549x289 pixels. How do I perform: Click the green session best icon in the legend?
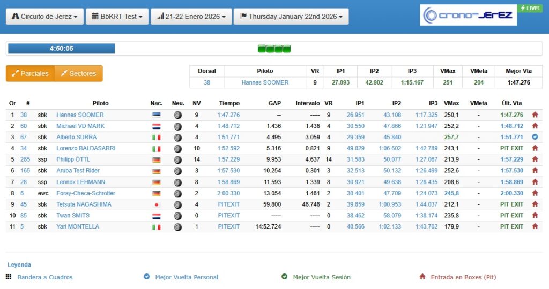[285, 277]
